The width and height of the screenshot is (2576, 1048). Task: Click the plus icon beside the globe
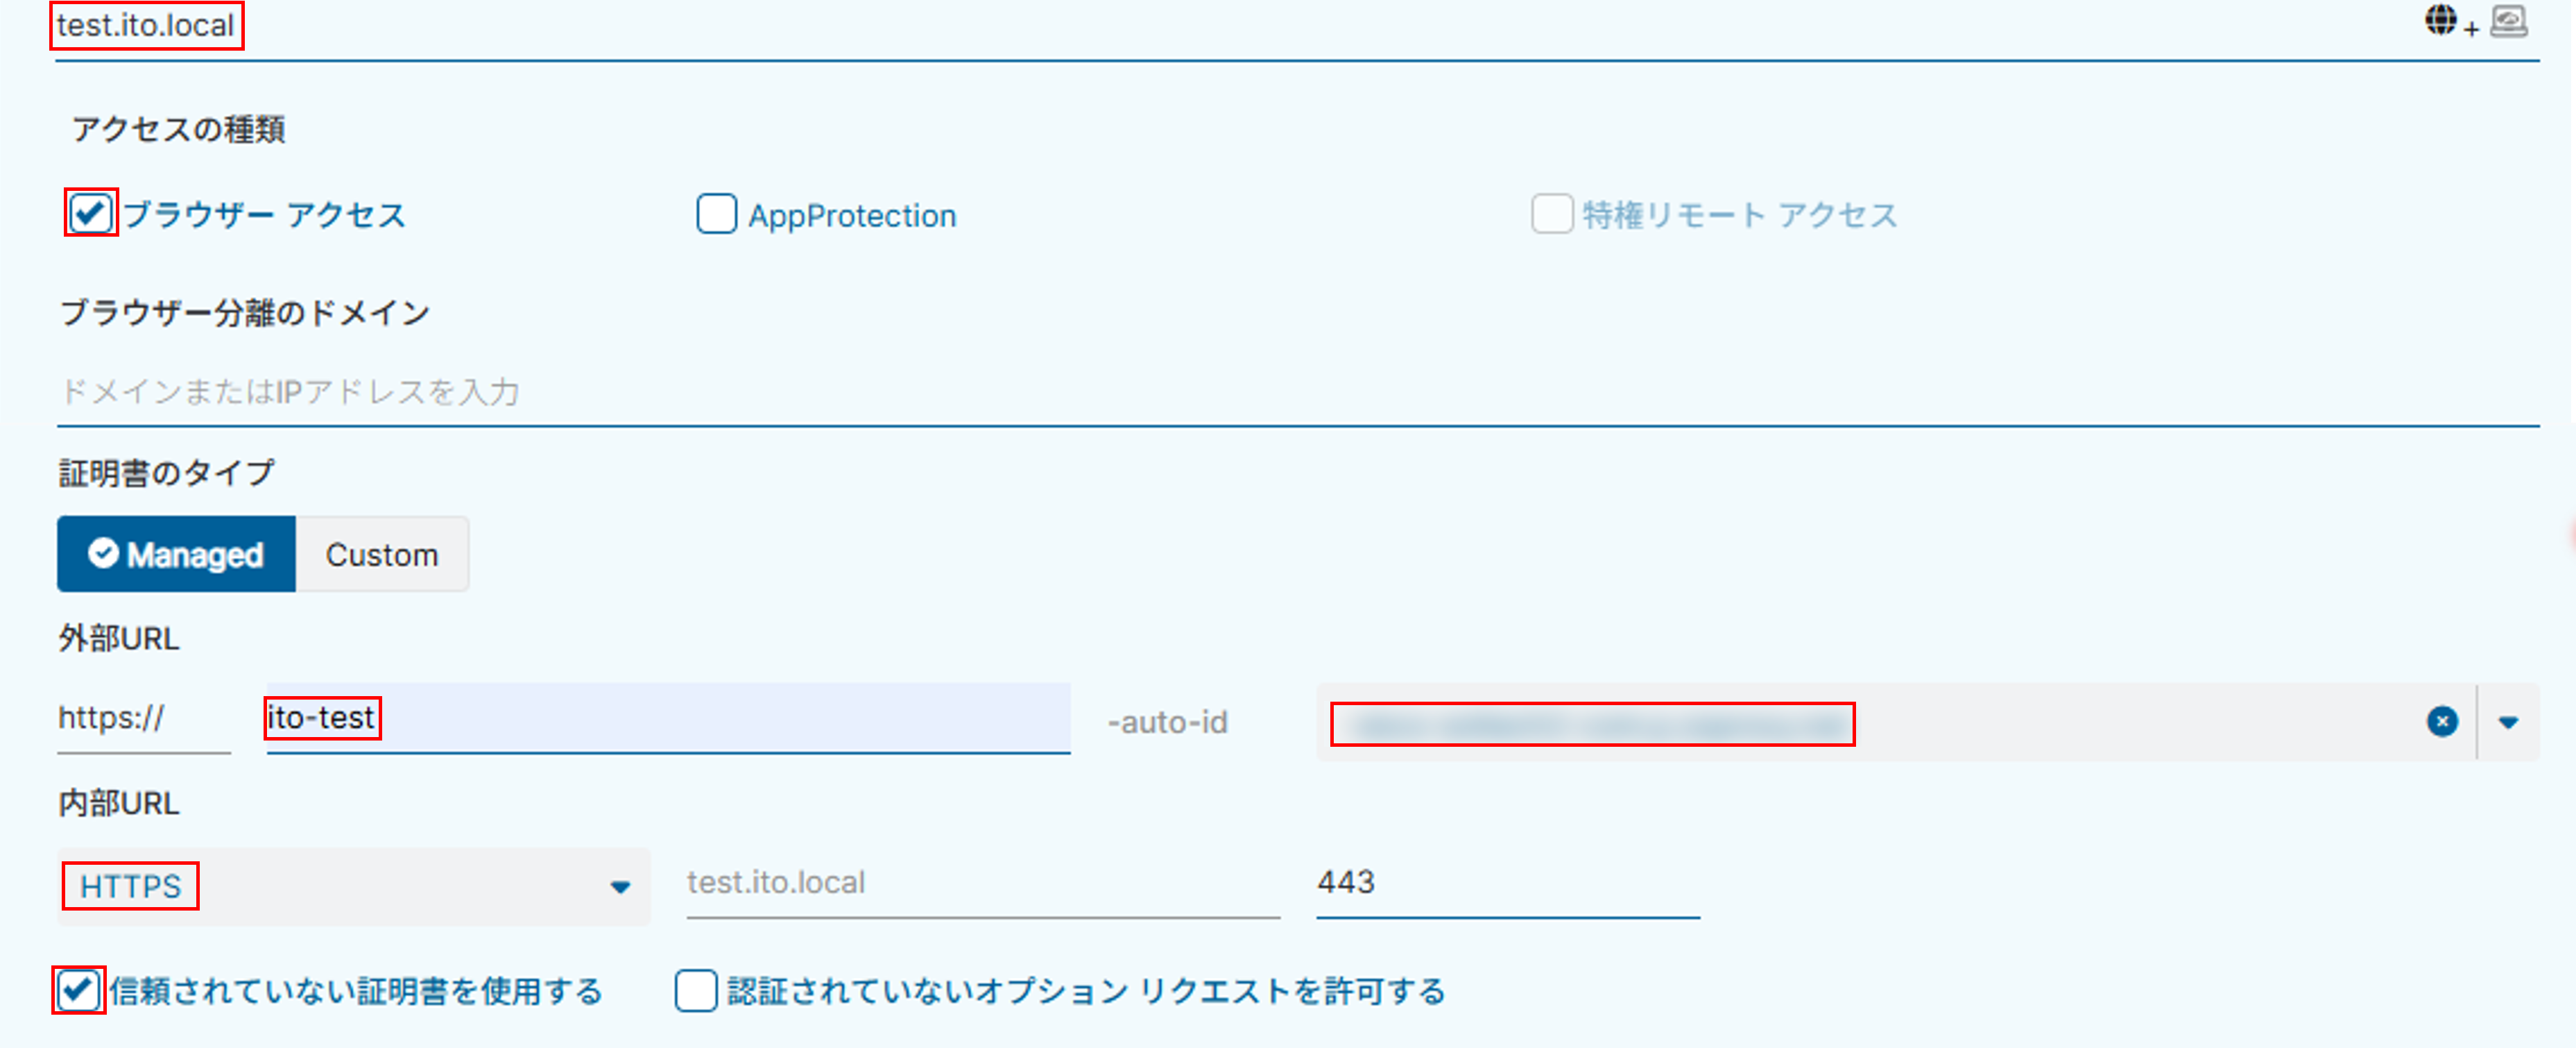(2471, 30)
